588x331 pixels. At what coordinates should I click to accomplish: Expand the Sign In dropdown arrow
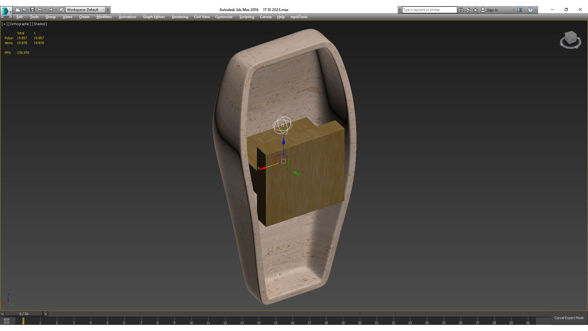click(x=514, y=10)
